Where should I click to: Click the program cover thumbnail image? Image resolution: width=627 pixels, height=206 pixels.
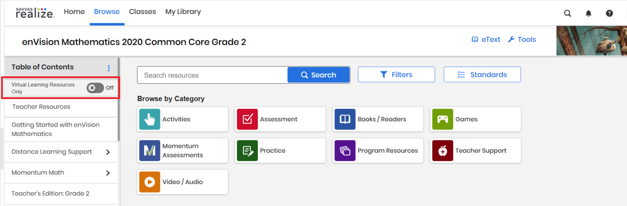coord(591,41)
